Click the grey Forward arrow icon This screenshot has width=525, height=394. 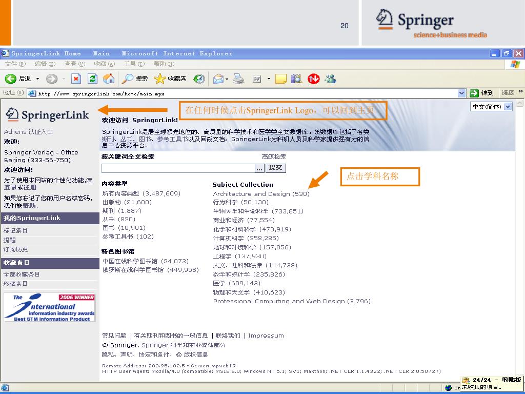coord(52,78)
